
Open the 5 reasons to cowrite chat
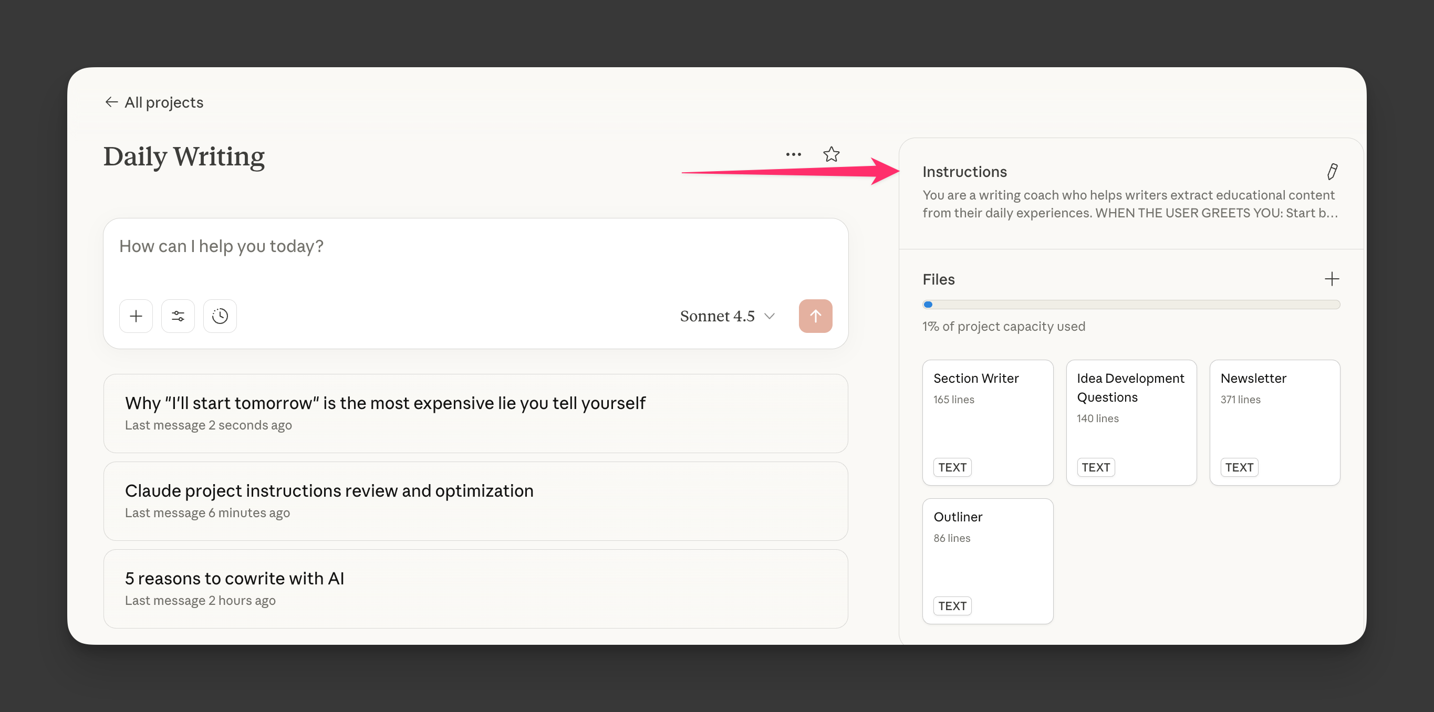[475, 589]
